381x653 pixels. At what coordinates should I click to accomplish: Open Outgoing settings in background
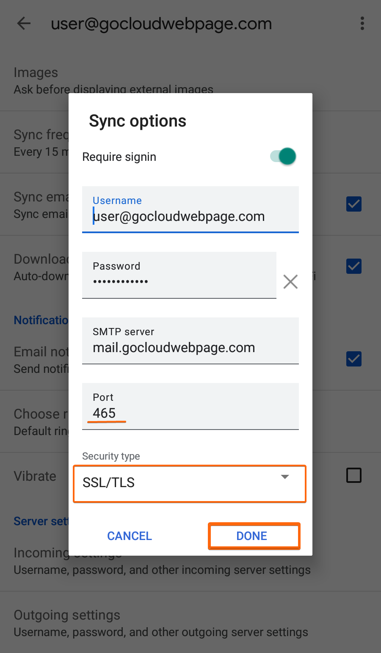[190, 623]
